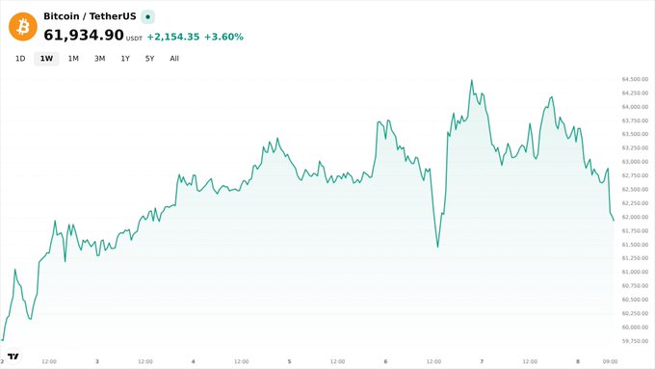
Task: Click the +3.60% percentage change
Action: tap(223, 37)
